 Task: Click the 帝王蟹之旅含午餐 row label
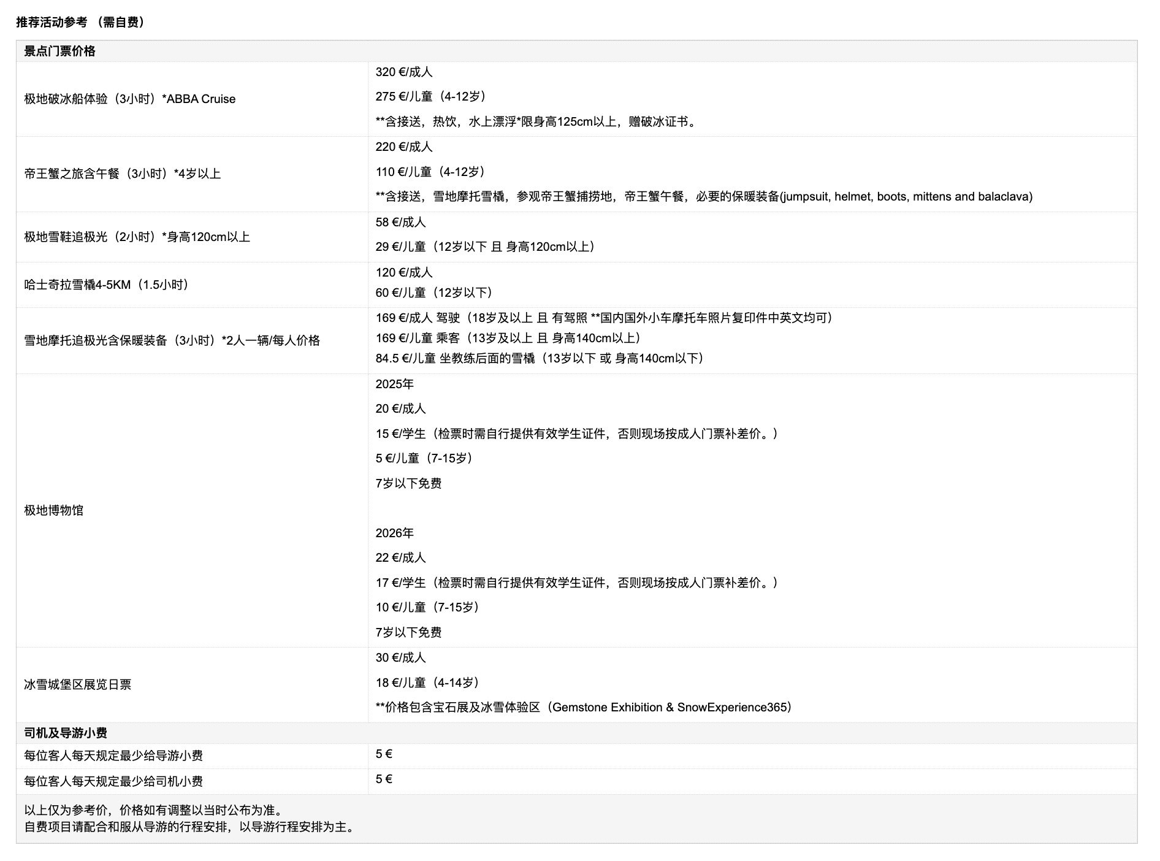click(x=122, y=174)
